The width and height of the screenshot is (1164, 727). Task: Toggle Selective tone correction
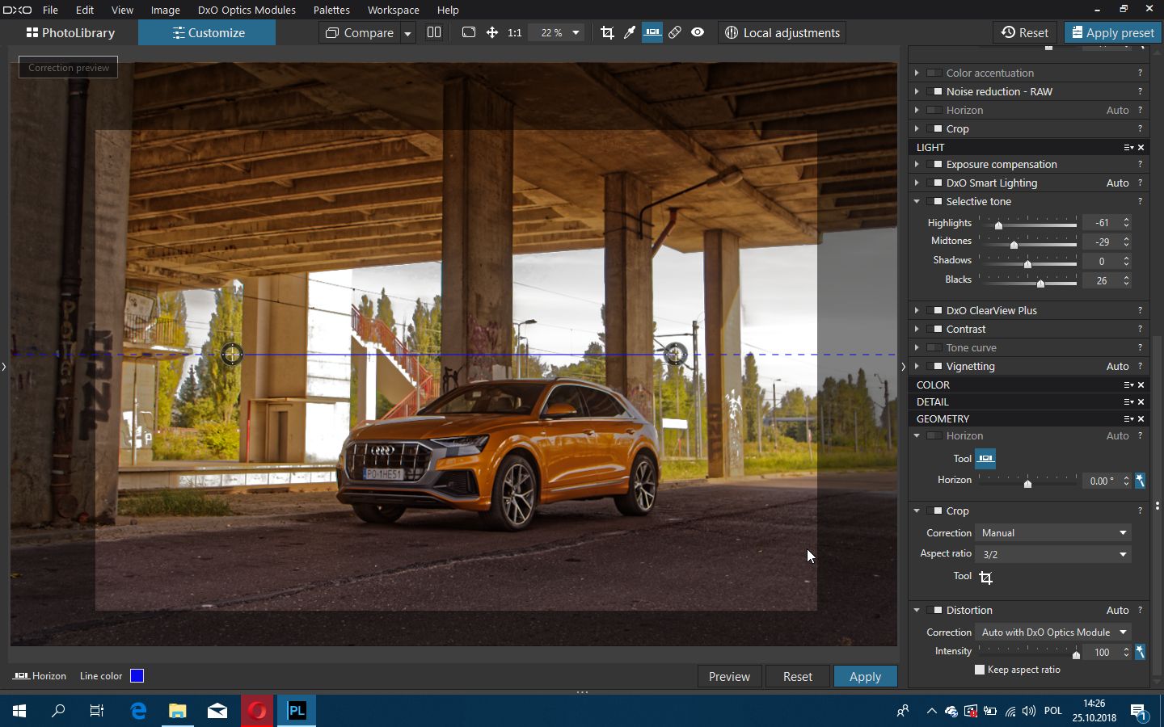[934, 201]
